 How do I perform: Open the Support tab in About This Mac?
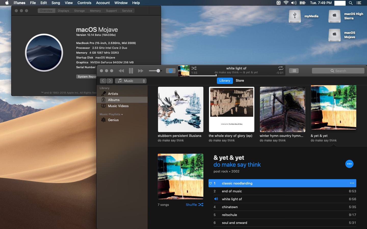(x=111, y=11)
